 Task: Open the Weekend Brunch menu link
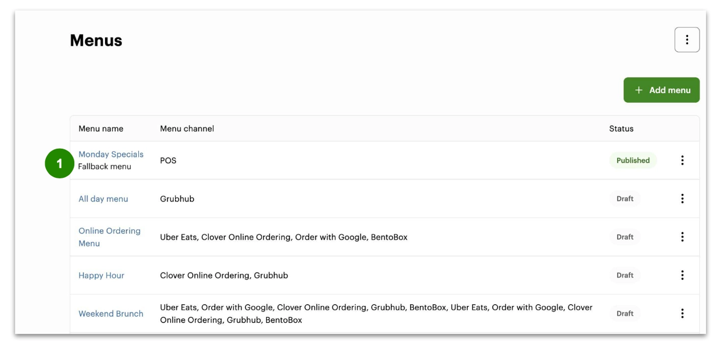[111, 313]
